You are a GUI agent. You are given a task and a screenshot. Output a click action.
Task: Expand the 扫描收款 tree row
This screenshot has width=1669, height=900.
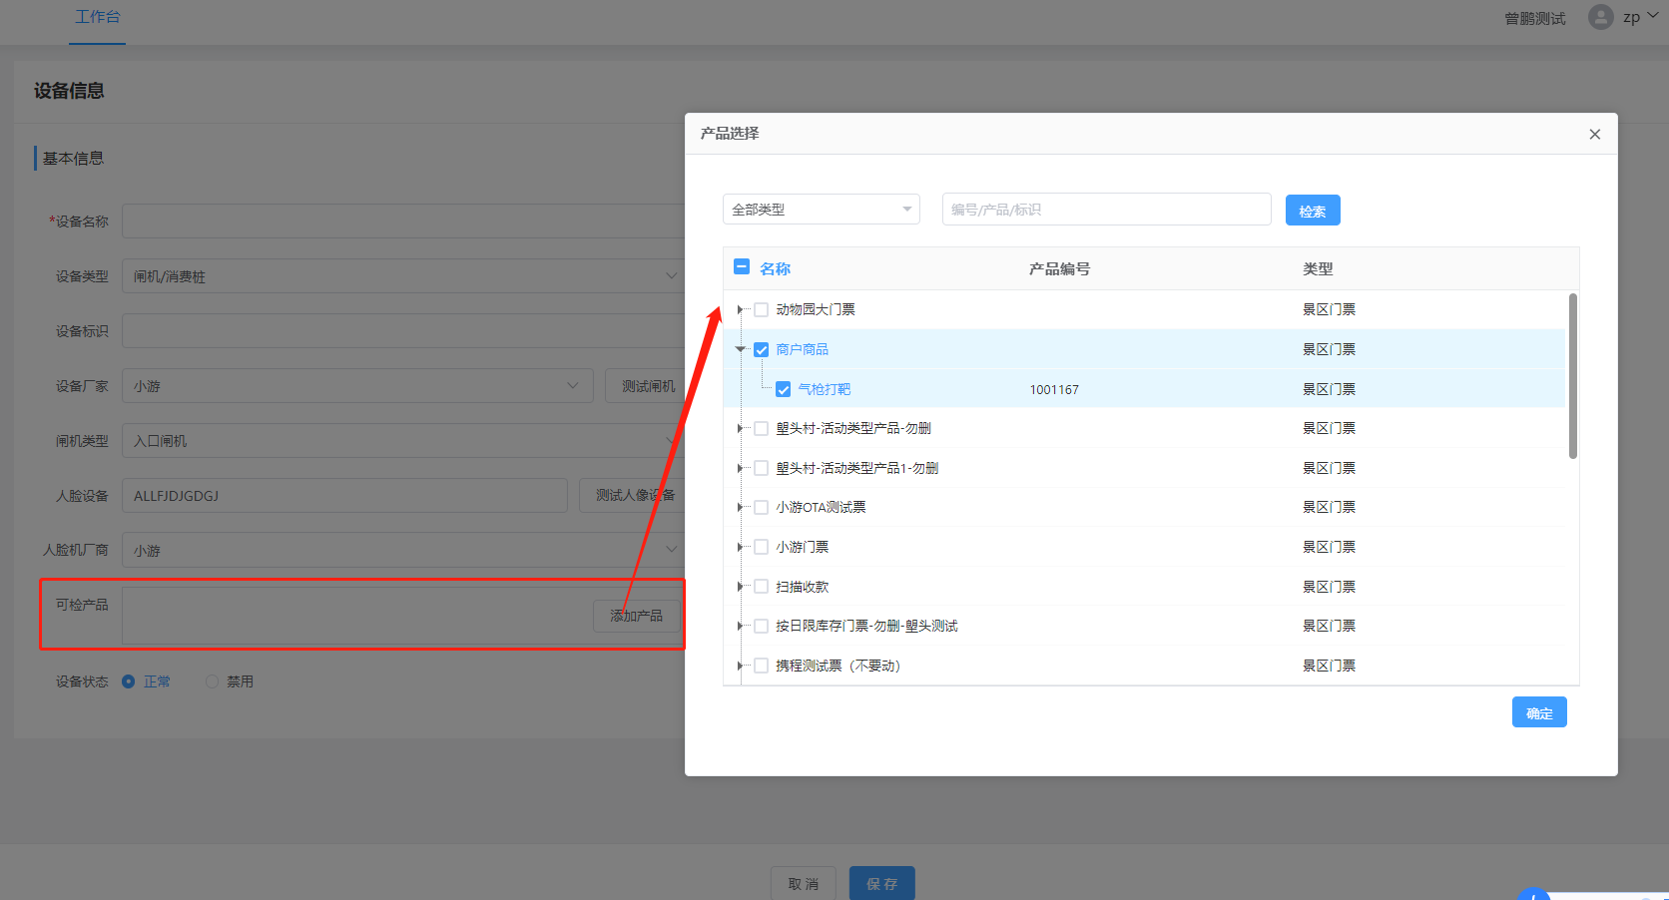tap(740, 587)
